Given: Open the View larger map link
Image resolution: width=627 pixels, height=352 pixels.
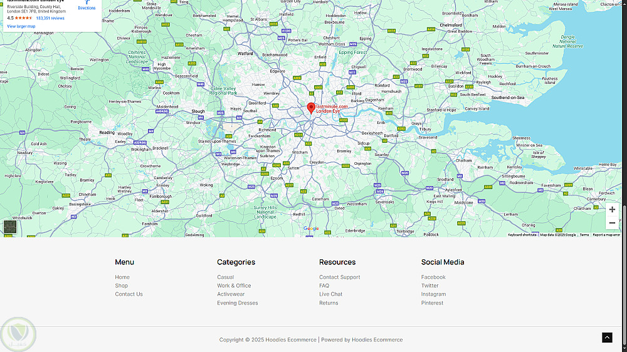Looking at the screenshot, I should point(21,26).
